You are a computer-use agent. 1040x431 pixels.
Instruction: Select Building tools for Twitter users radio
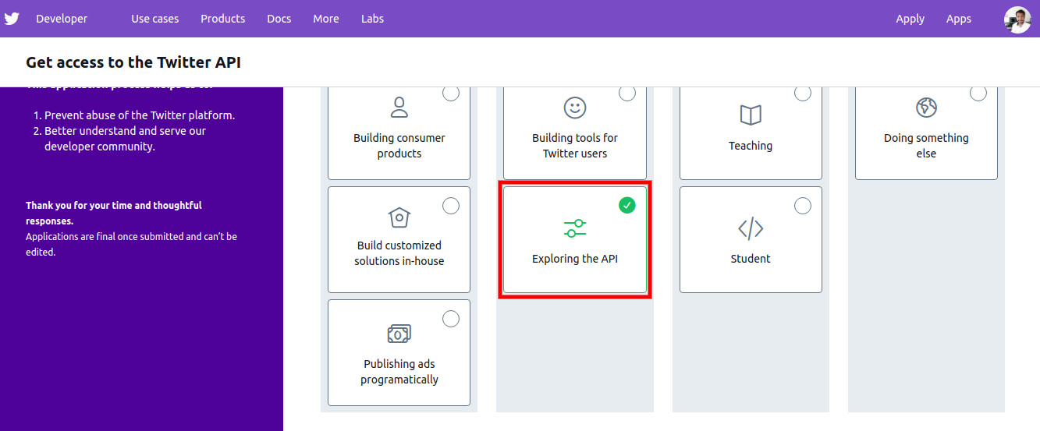tap(627, 93)
